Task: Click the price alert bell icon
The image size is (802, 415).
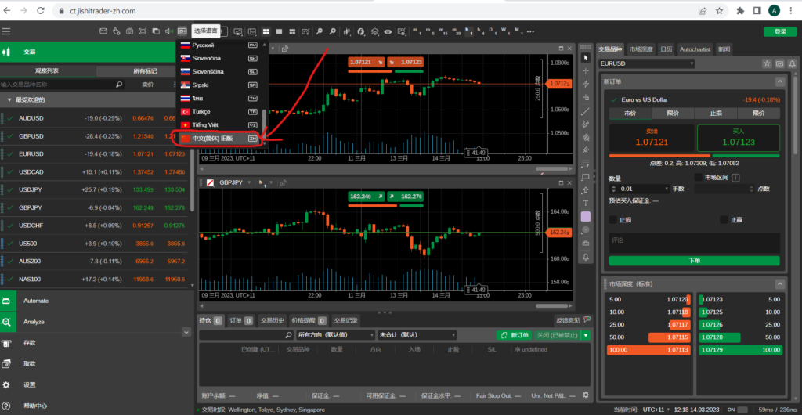Action: (586, 257)
